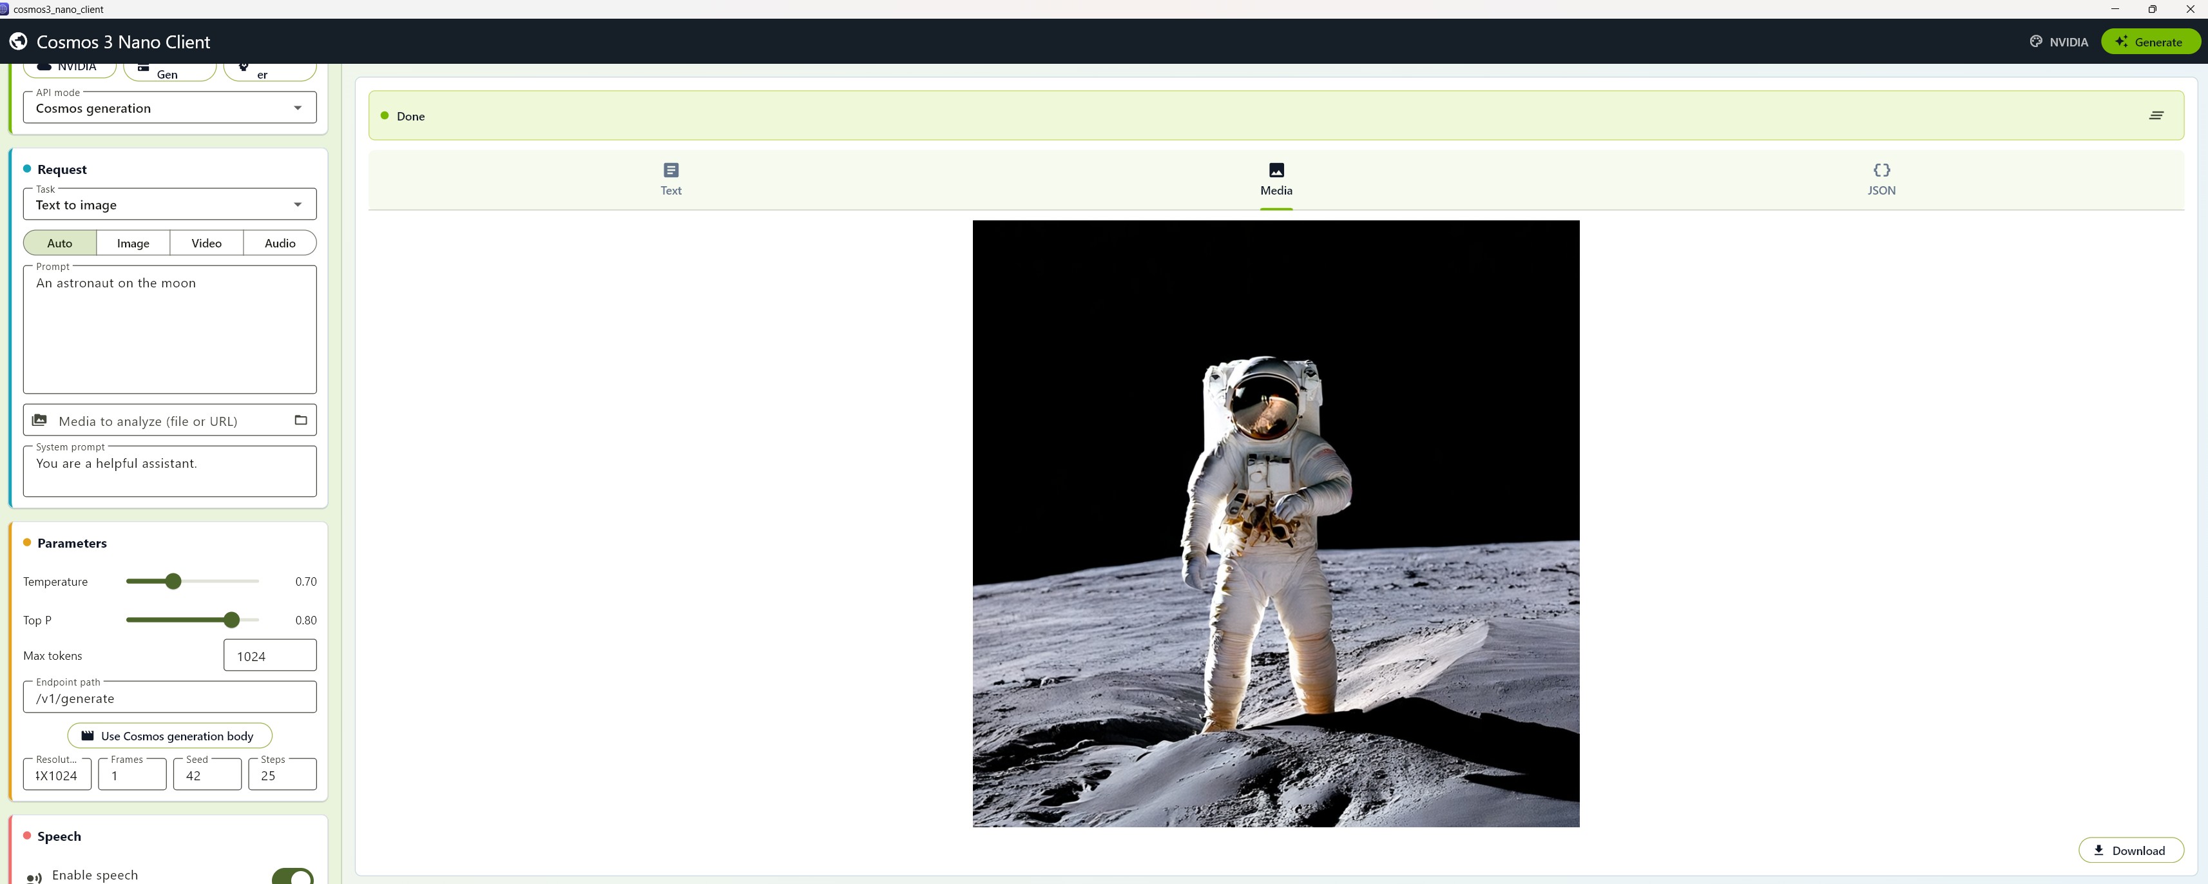Viewport: 2208px width, 884px height.
Task: Click the download arrow icon on Download button
Action: 2098,850
